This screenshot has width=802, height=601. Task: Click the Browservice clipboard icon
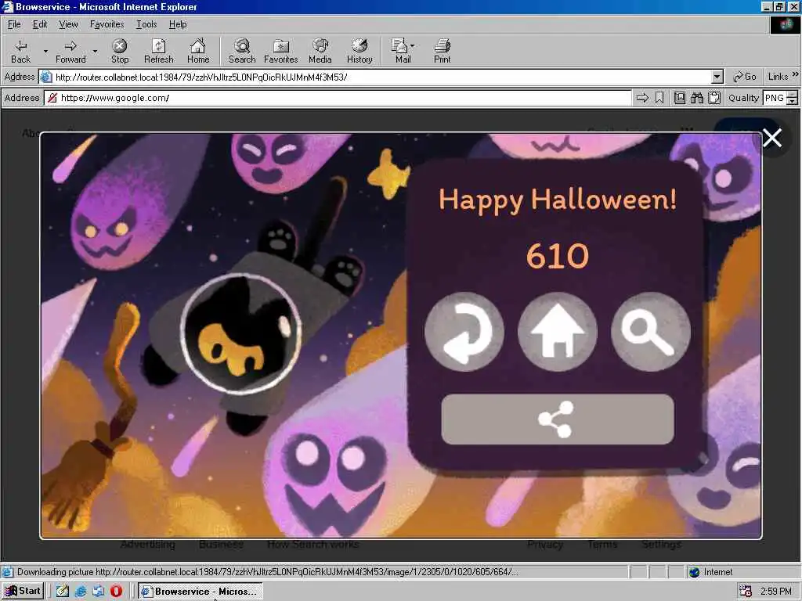coord(714,98)
